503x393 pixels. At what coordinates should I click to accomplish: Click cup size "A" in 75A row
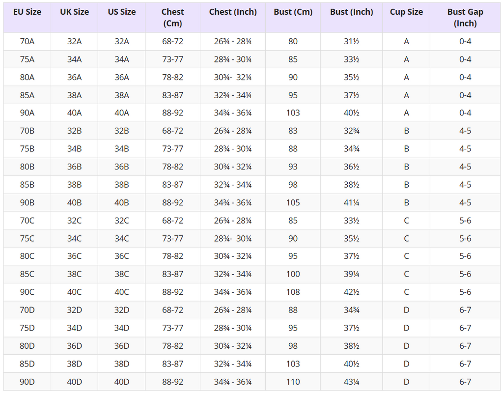point(406,59)
